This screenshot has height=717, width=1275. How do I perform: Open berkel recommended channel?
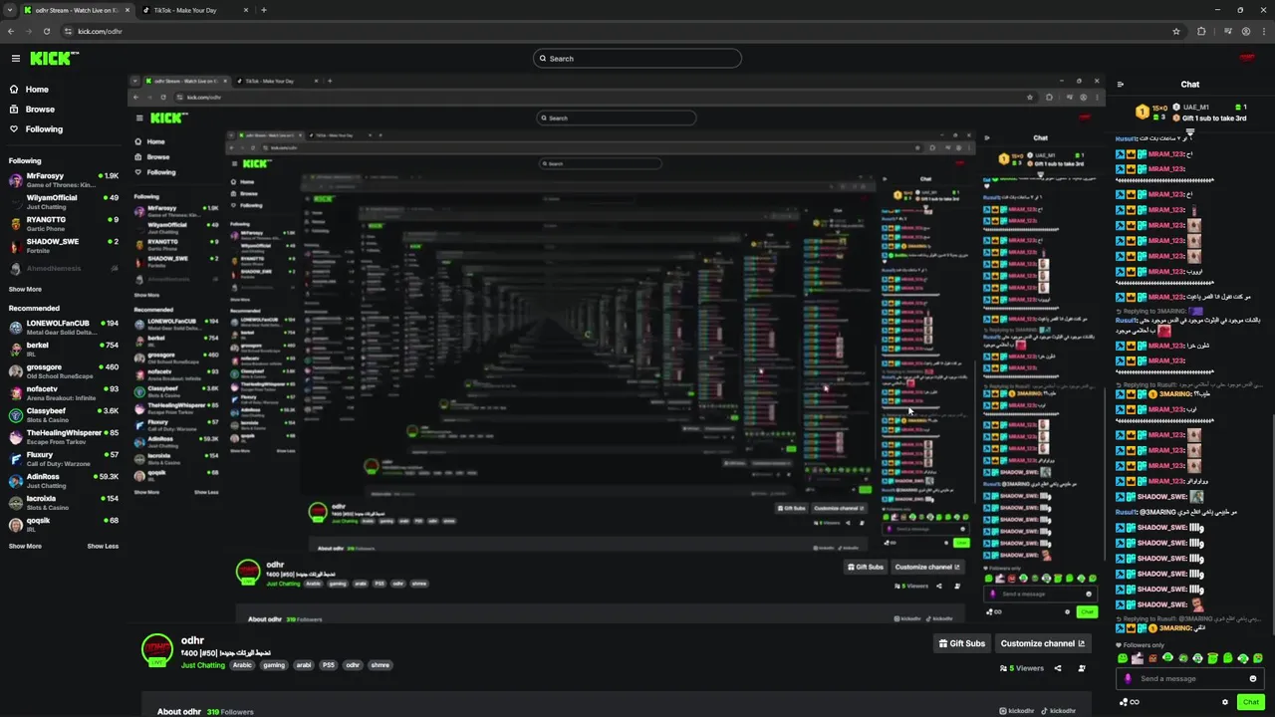point(64,350)
